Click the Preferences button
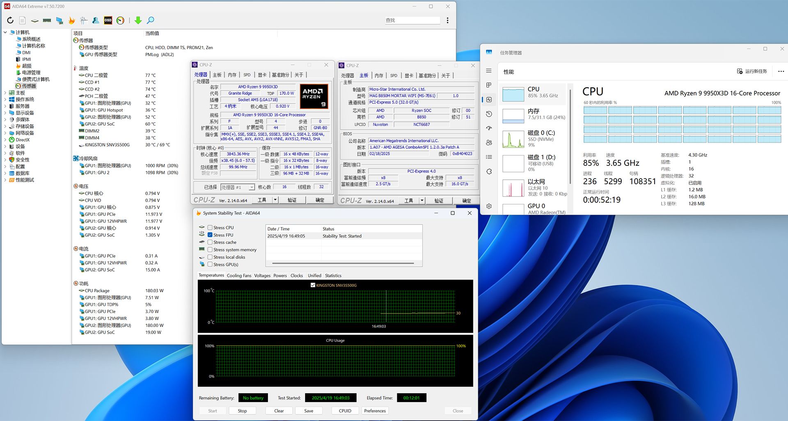The width and height of the screenshot is (788, 421). point(375,411)
